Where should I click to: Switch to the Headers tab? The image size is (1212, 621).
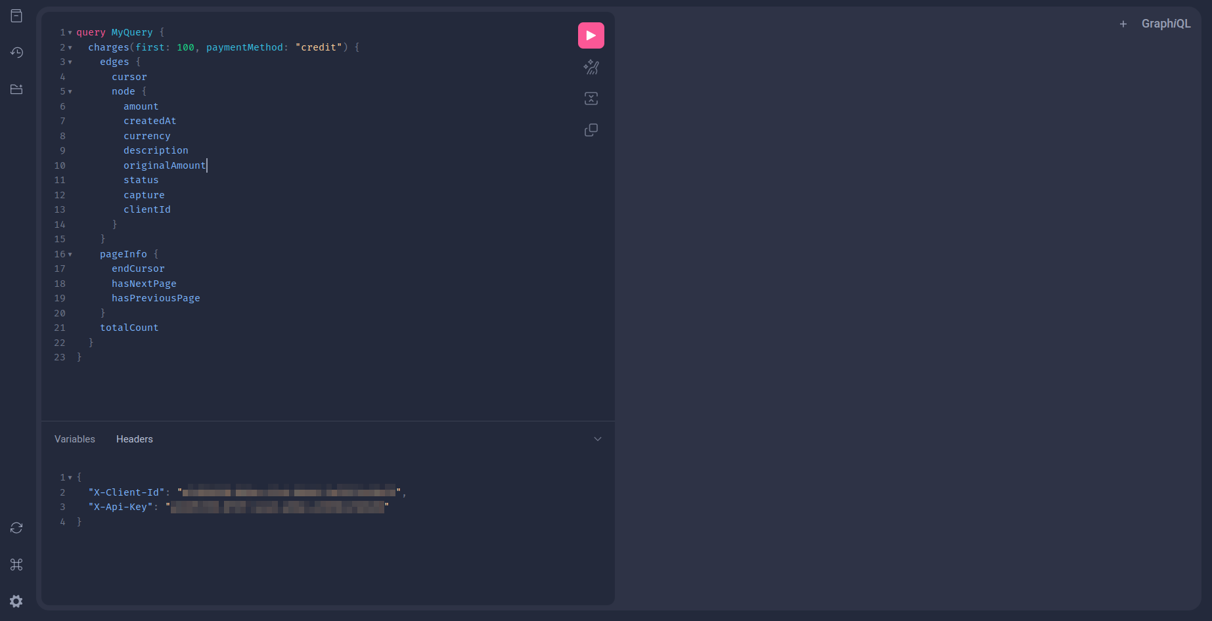135,439
